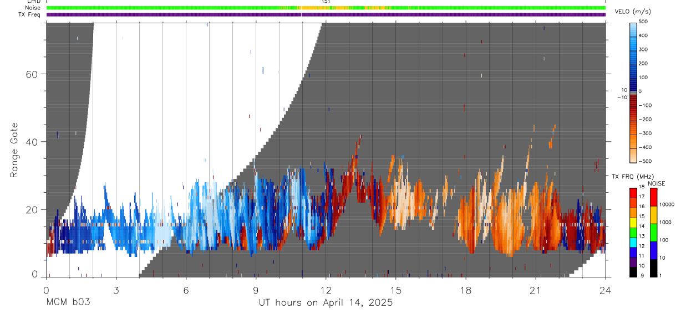Click the TX FRQ (MHz) color scale
This screenshot has height=314, width=681.
pos(633,232)
